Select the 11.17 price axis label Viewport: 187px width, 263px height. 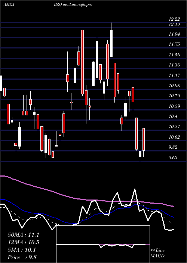pyautogui.click(x=174, y=76)
